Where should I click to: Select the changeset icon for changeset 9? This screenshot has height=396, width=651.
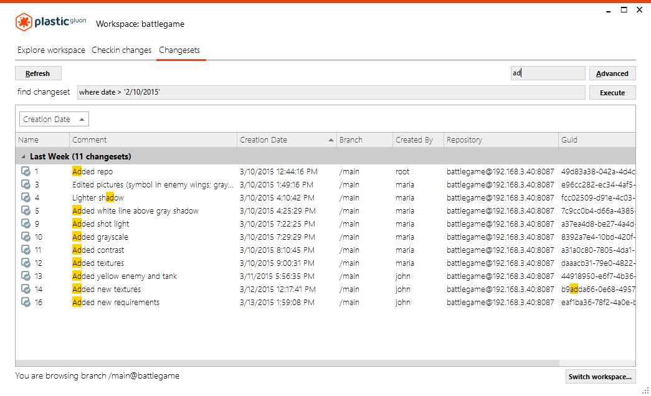(x=26, y=224)
